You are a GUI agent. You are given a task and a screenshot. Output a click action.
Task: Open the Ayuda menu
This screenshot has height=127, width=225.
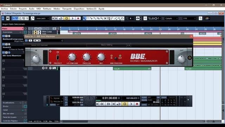(101, 9)
